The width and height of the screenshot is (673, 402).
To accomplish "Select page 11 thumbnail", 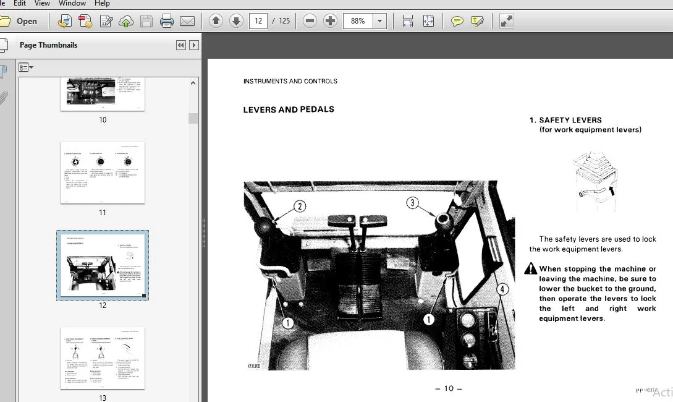I will pos(103,173).
